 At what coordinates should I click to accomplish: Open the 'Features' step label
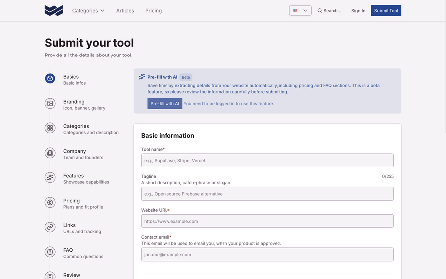[73, 176]
